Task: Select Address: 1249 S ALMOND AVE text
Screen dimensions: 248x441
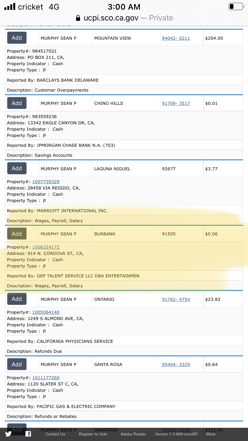Action: pos(45,319)
